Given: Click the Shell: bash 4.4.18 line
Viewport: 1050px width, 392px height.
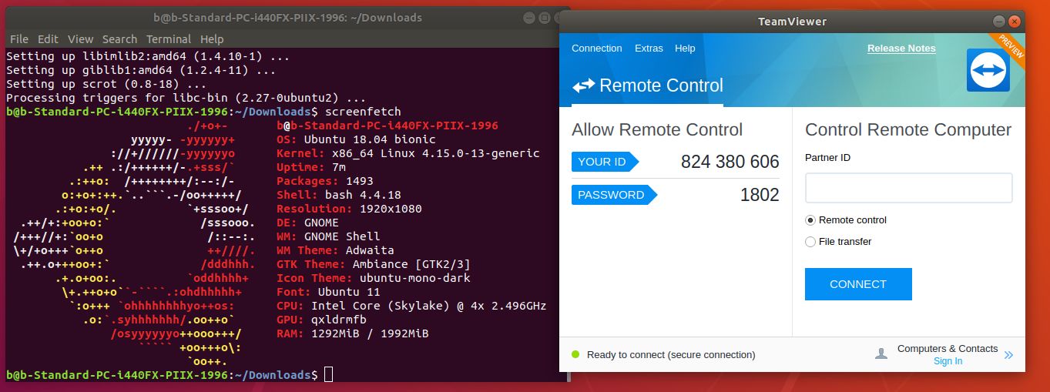Looking at the screenshot, I should [x=339, y=195].
